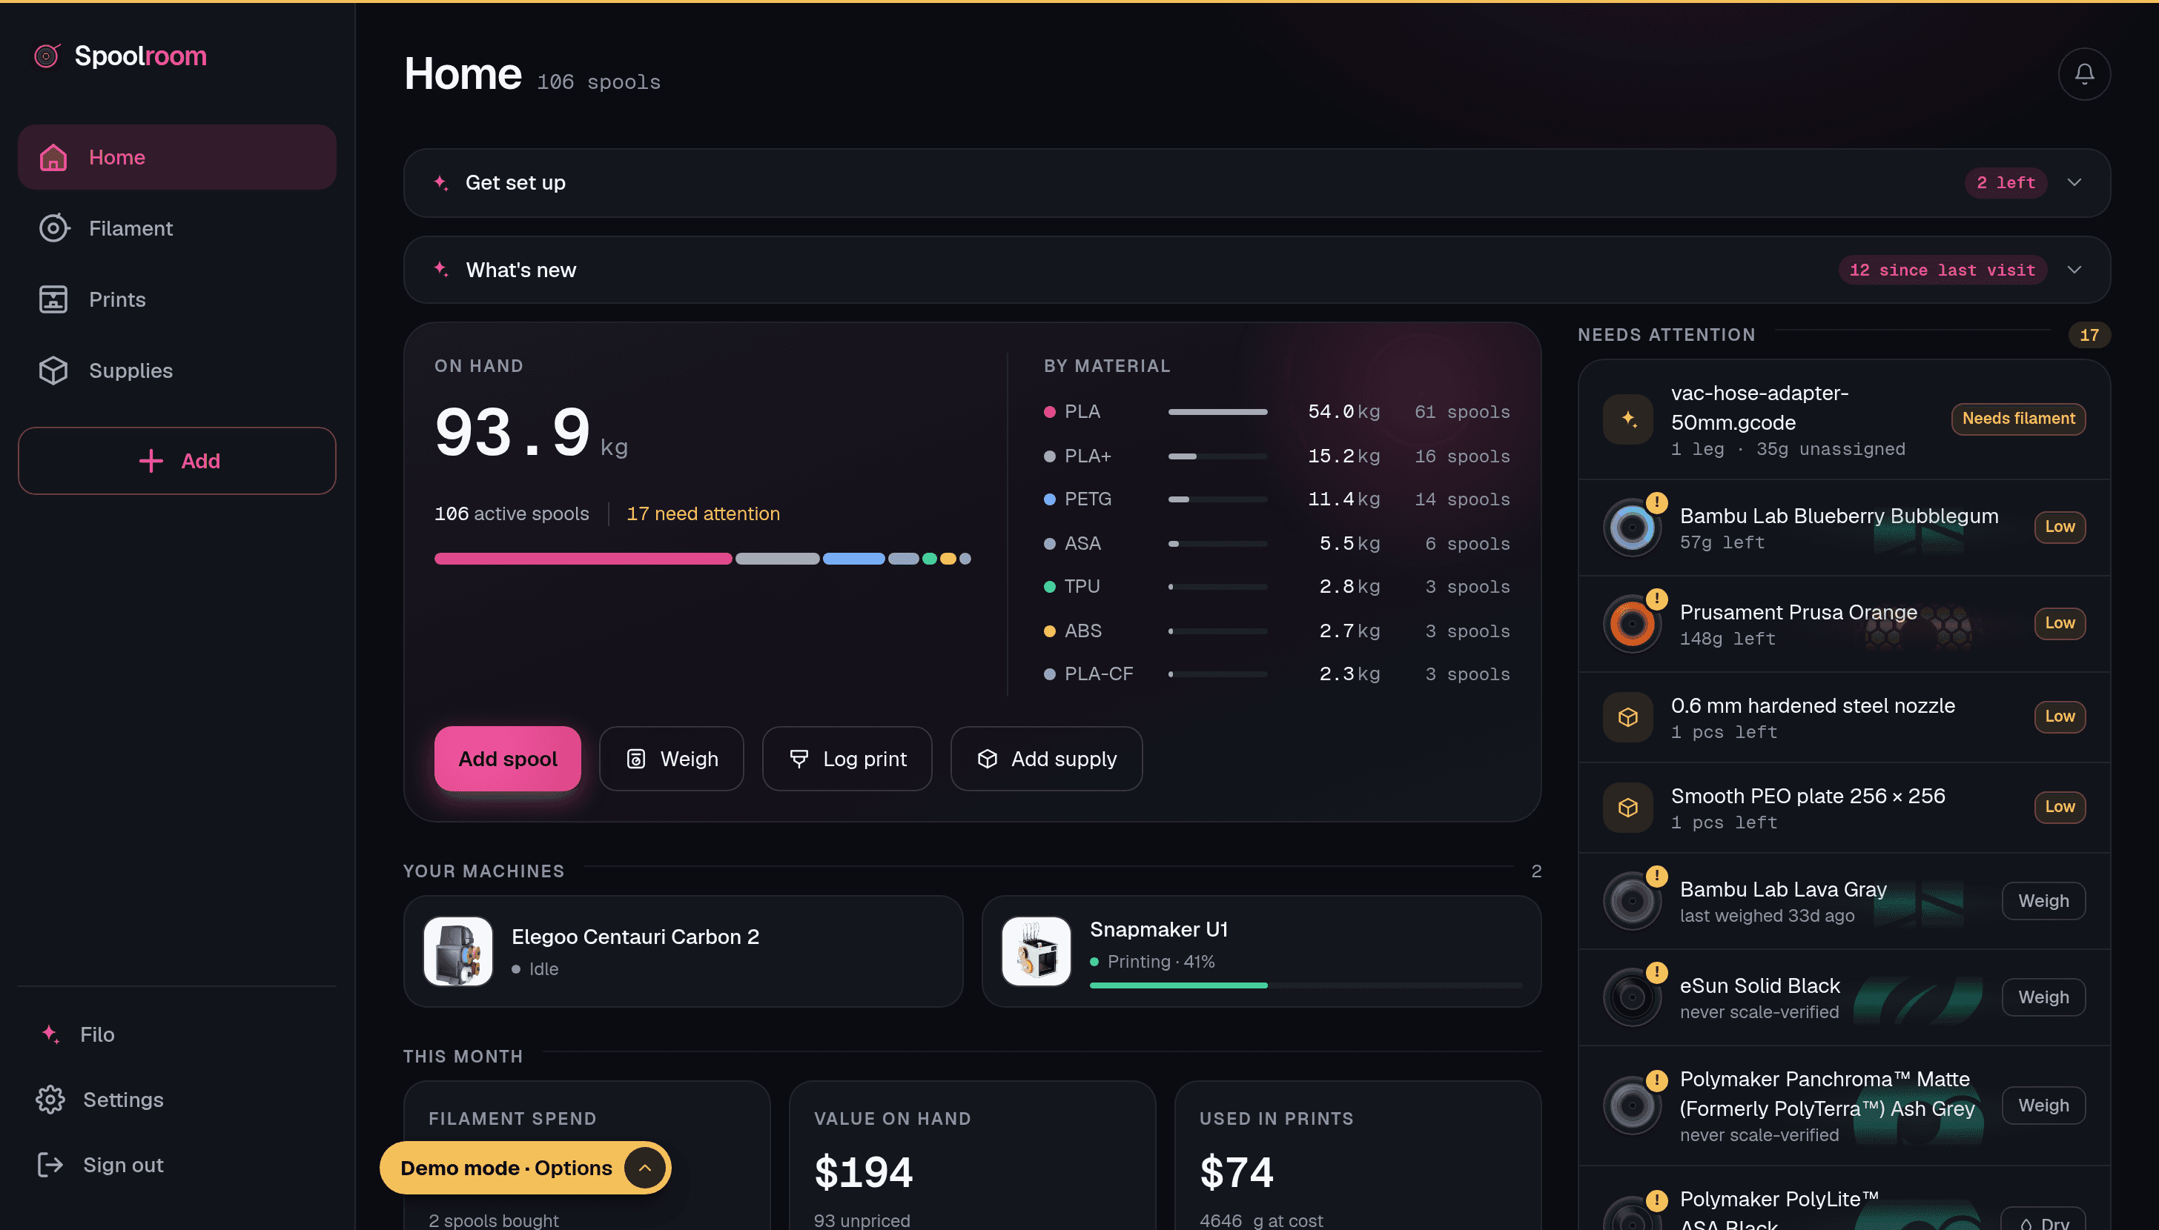Viewport: 2159px width, 1230px height.
Task: Click the PLA material bar
Action: [x=1217, y=411]
